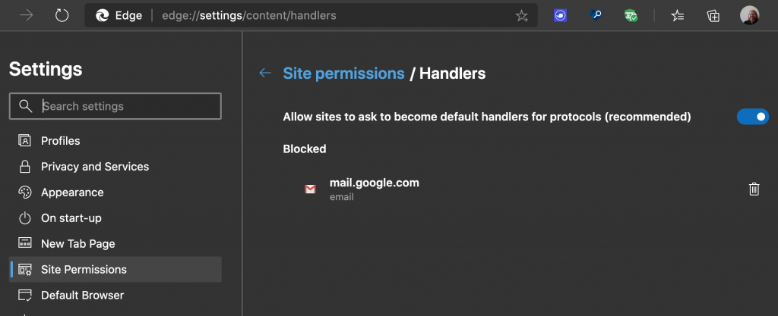Open Default Browser settings
Screen dimensions: 778x316
82,296
